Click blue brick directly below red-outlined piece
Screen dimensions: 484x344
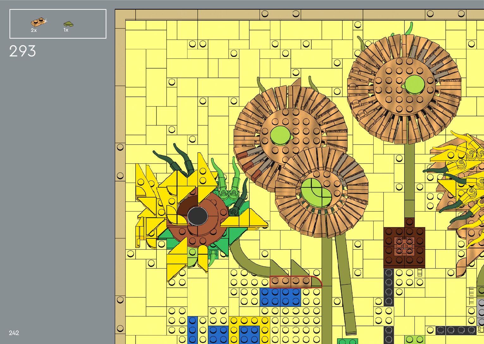(280, 297)
